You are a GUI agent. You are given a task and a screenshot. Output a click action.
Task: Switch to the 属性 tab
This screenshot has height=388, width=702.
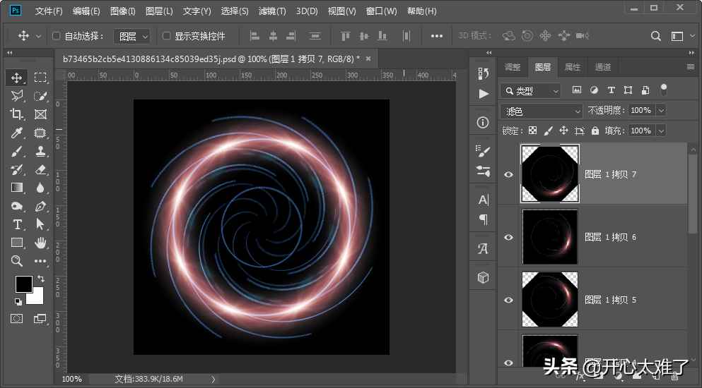pos(572,67)
